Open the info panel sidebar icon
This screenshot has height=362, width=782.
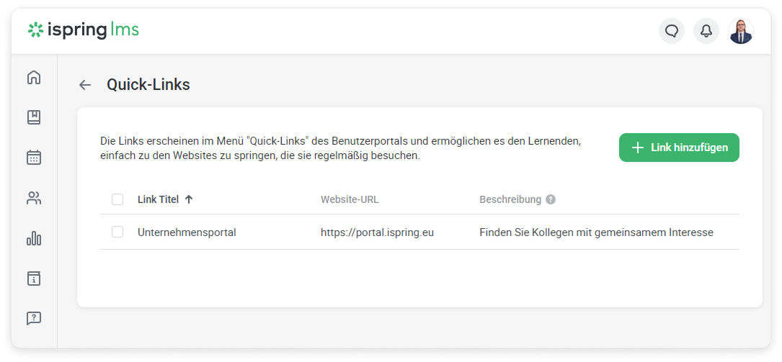pos(34,279)
